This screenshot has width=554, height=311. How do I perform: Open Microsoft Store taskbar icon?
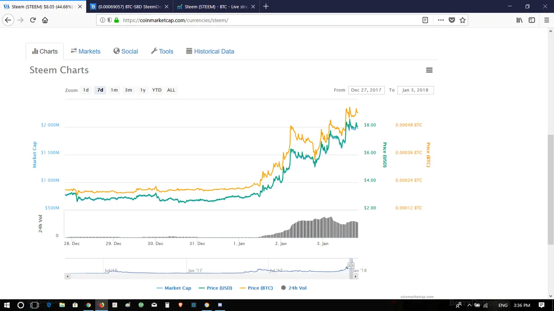pyautogui.click(x=75, y=305)
